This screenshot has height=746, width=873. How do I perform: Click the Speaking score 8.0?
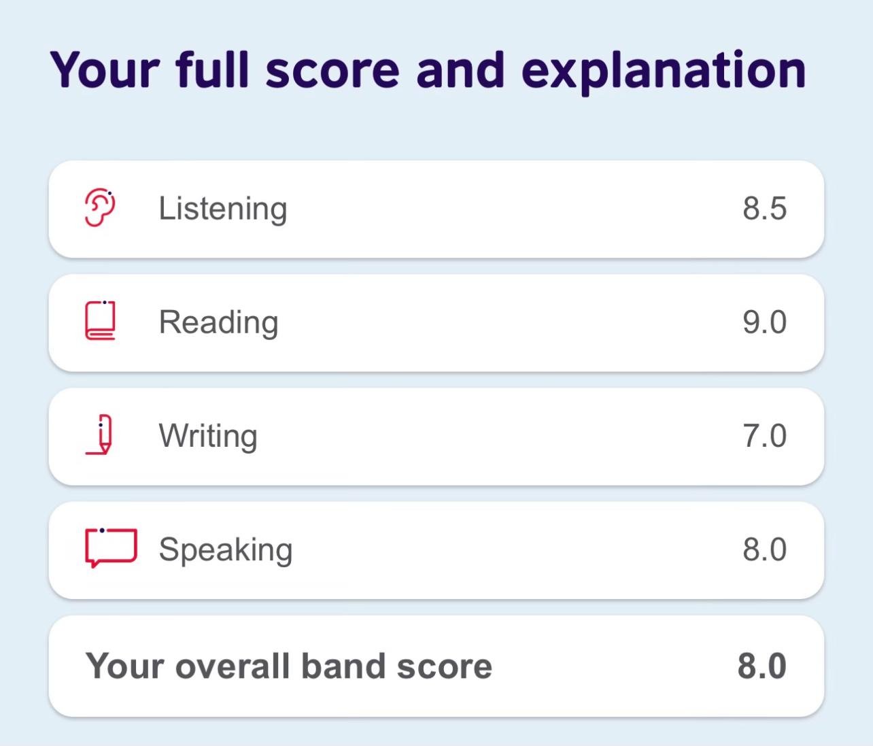click(764, 549)
